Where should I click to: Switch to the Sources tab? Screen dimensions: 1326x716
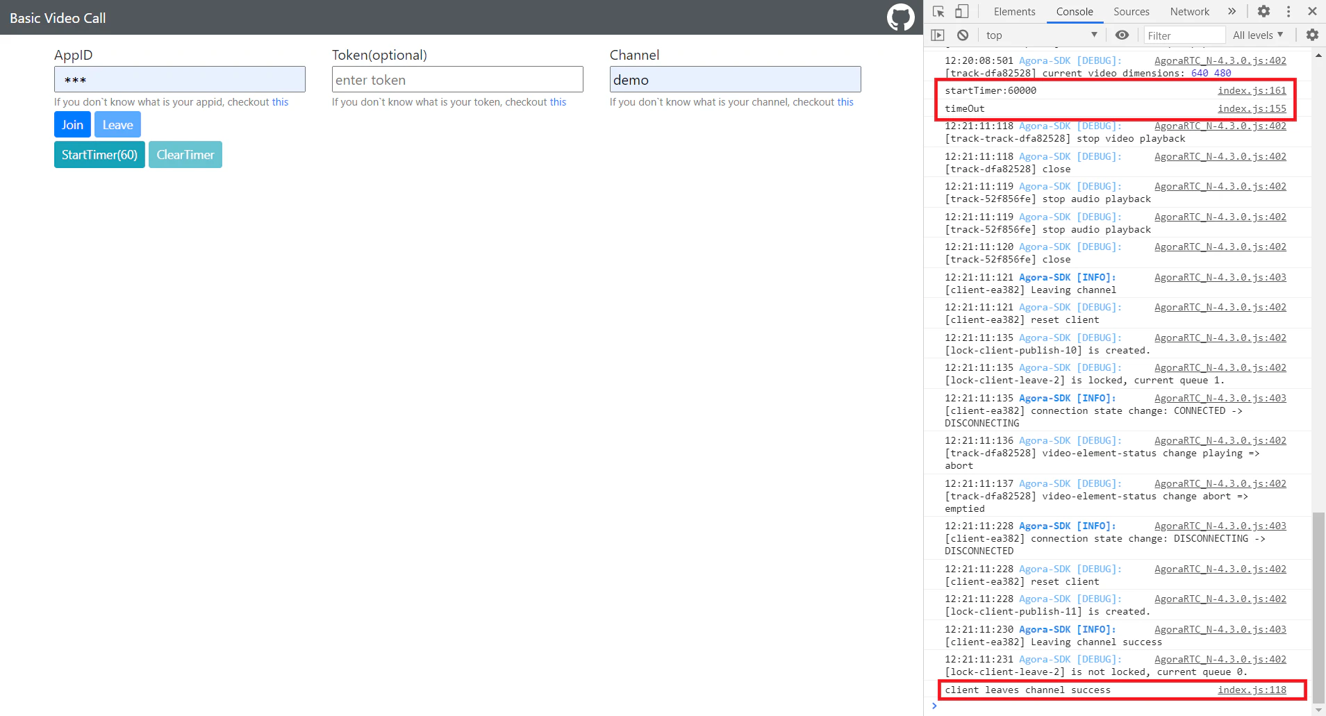point(1132,12)
